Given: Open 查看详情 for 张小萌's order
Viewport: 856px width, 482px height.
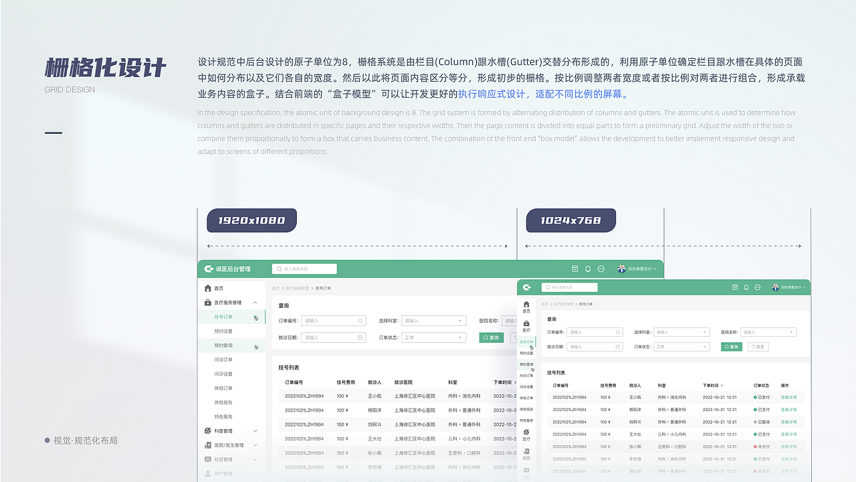Looking at the screenshot, I should coord(788,447).
